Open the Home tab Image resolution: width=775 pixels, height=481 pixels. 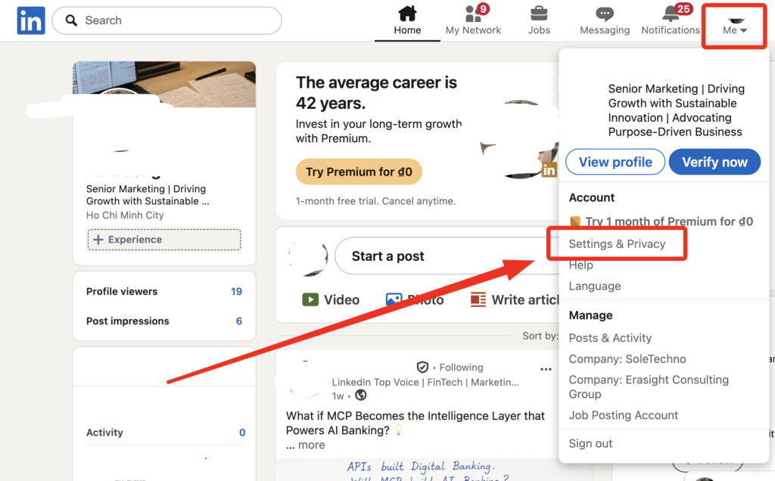407,20
